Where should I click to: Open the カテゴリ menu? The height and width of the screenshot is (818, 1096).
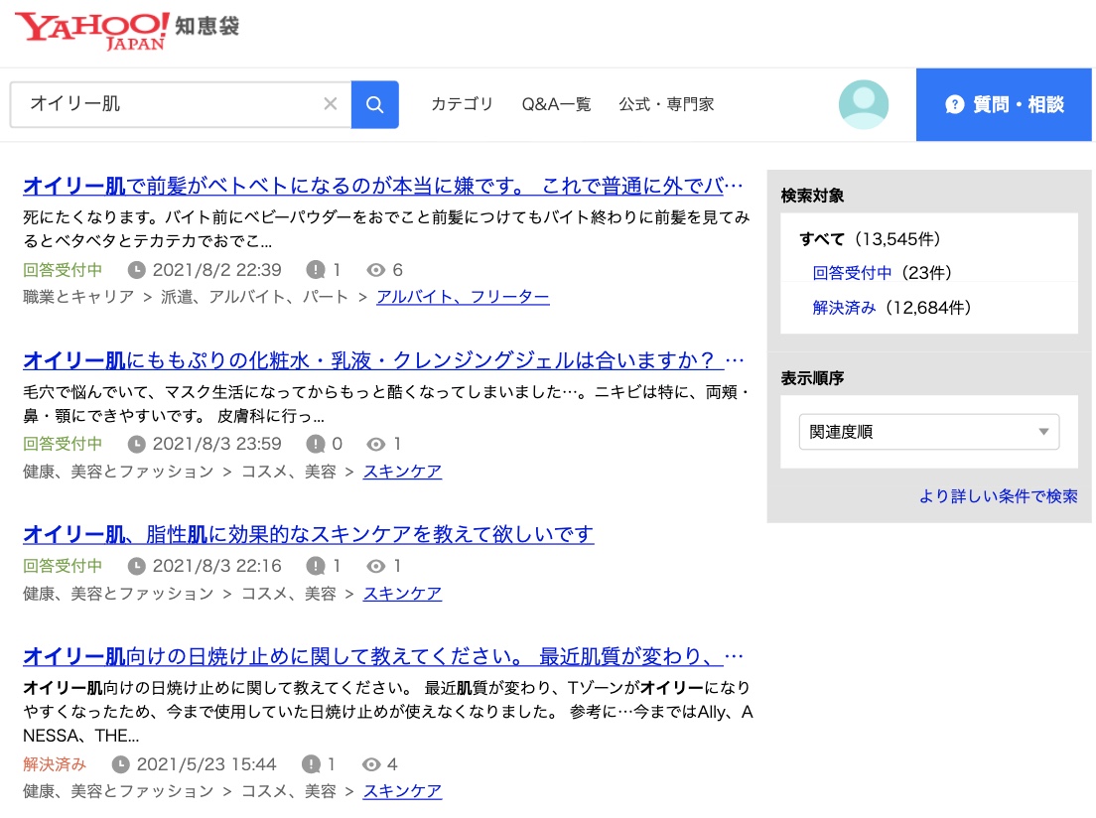462,104
